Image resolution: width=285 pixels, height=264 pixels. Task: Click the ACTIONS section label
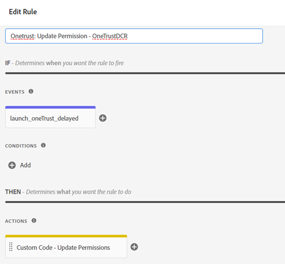point(16,221)
